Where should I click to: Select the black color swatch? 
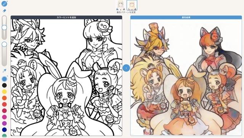click(4, 85)
